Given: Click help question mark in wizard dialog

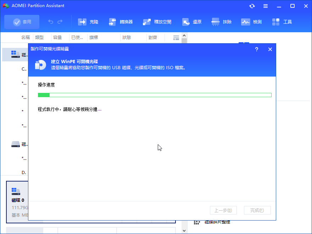Looking at the screenshot, I should [x=257, y=49].
